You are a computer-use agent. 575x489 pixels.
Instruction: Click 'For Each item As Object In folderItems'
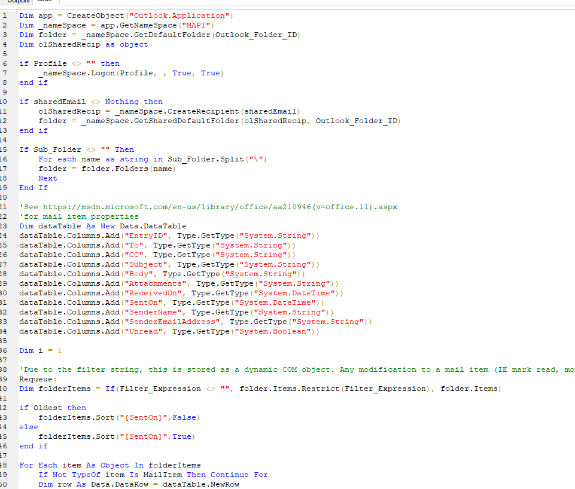click(110, 465)
